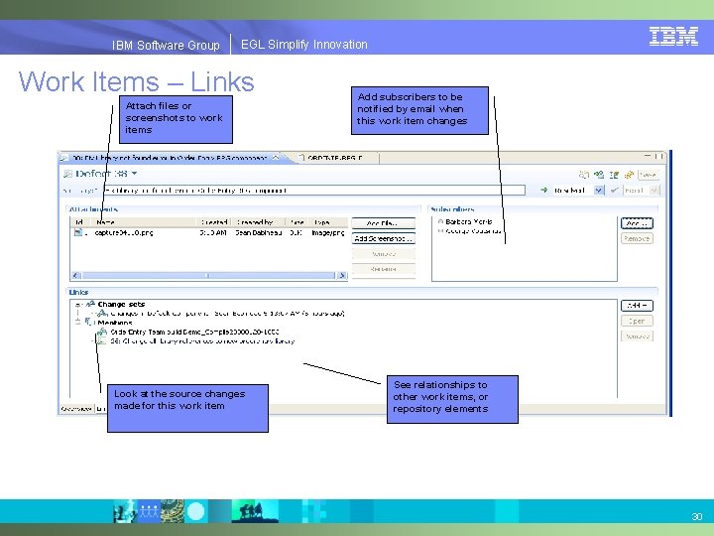Click the Remove button under Add Screenshot
714x536 pixels.
384,254
